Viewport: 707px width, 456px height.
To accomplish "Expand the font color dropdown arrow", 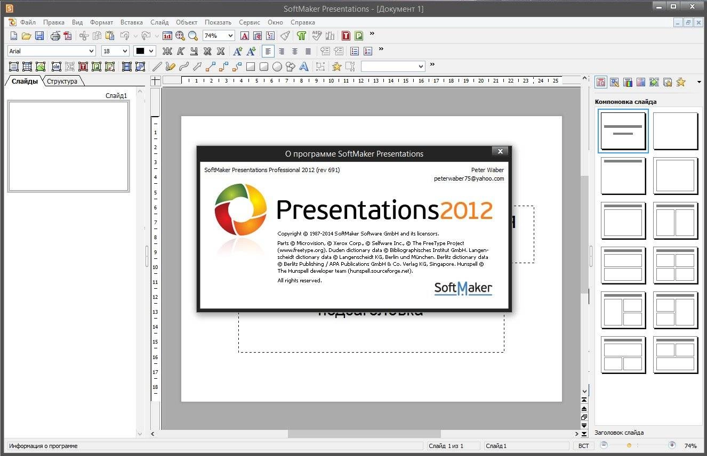I will pyautogui.click(x=151, y=51).
